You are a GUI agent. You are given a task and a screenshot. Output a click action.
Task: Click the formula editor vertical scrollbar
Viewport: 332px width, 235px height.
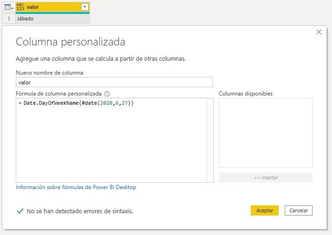coord(210,140)
